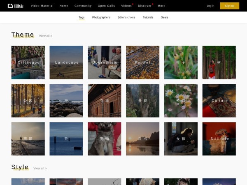Expand the Videos menu
This screenshot has height=185, width=247.
pos(126,6)
